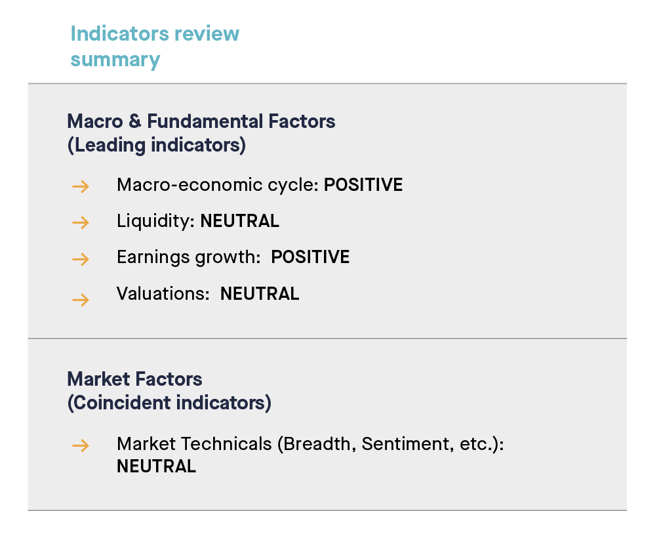Click the 'Market Factors' heading
This screenshot has width=661, height=534.
tap(134, 379)
